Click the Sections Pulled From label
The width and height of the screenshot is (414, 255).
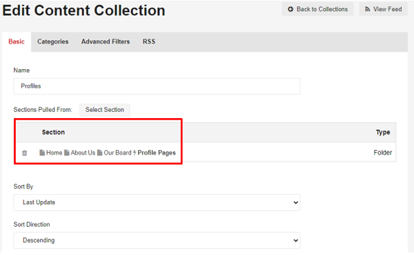point(43,109)
